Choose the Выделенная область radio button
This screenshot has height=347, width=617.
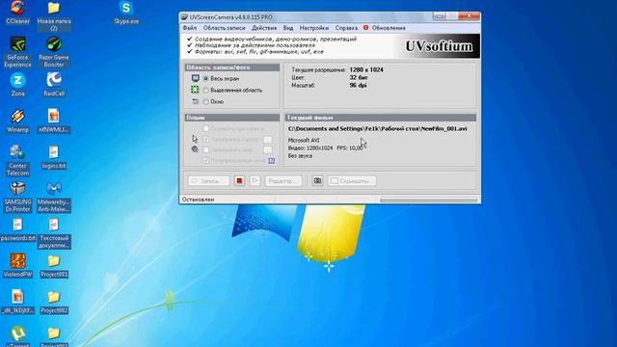pyautogui.click(x=205, y=90)
